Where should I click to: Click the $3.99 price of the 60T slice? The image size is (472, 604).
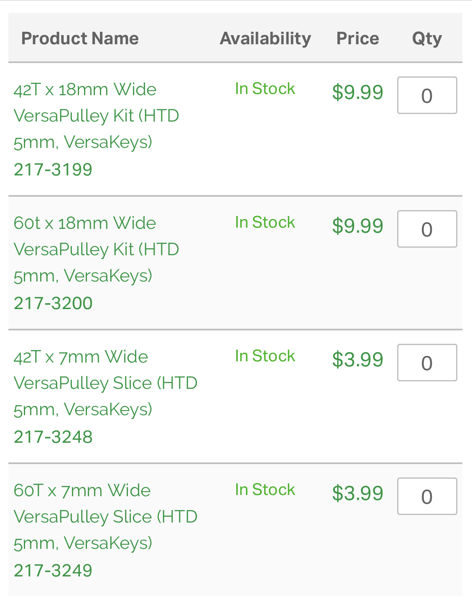[x=358, y=493]
